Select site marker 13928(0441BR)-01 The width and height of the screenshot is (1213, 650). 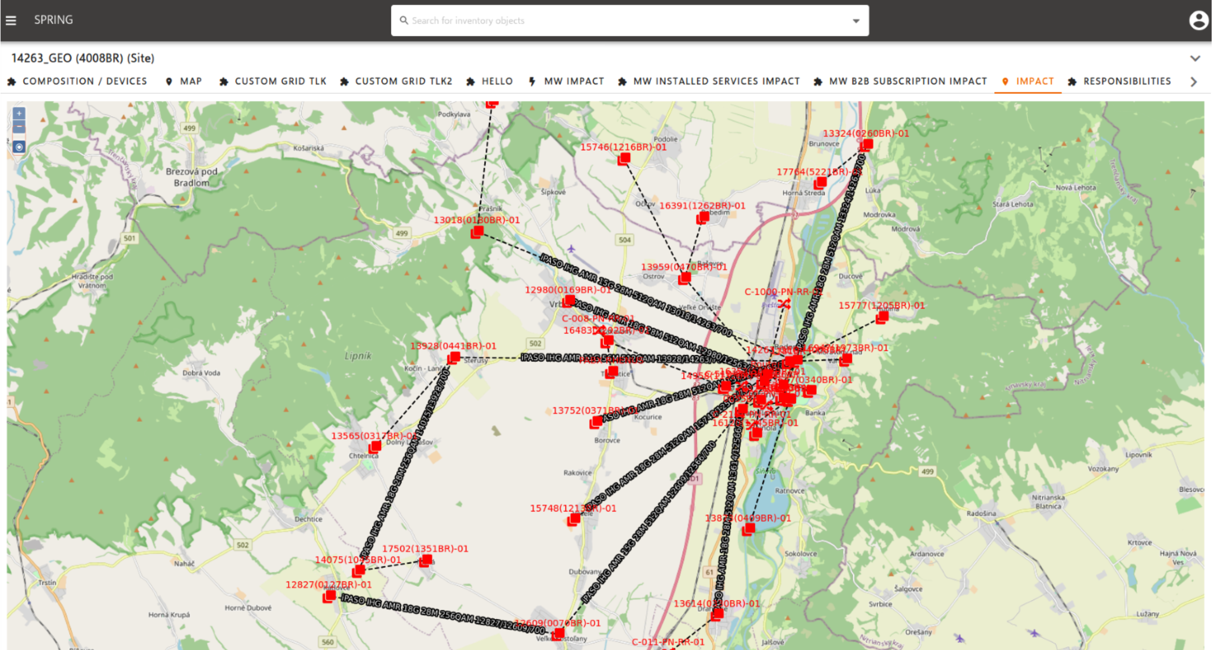(x=454, y=358)
